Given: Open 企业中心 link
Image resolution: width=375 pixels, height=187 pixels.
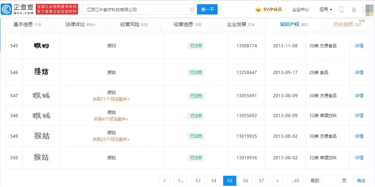Looking at the screenshot, I should point(301,10).
